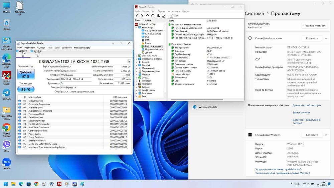Open Recycle Bin desktop icon
The image size is (334, 188).
pos(7,24)
